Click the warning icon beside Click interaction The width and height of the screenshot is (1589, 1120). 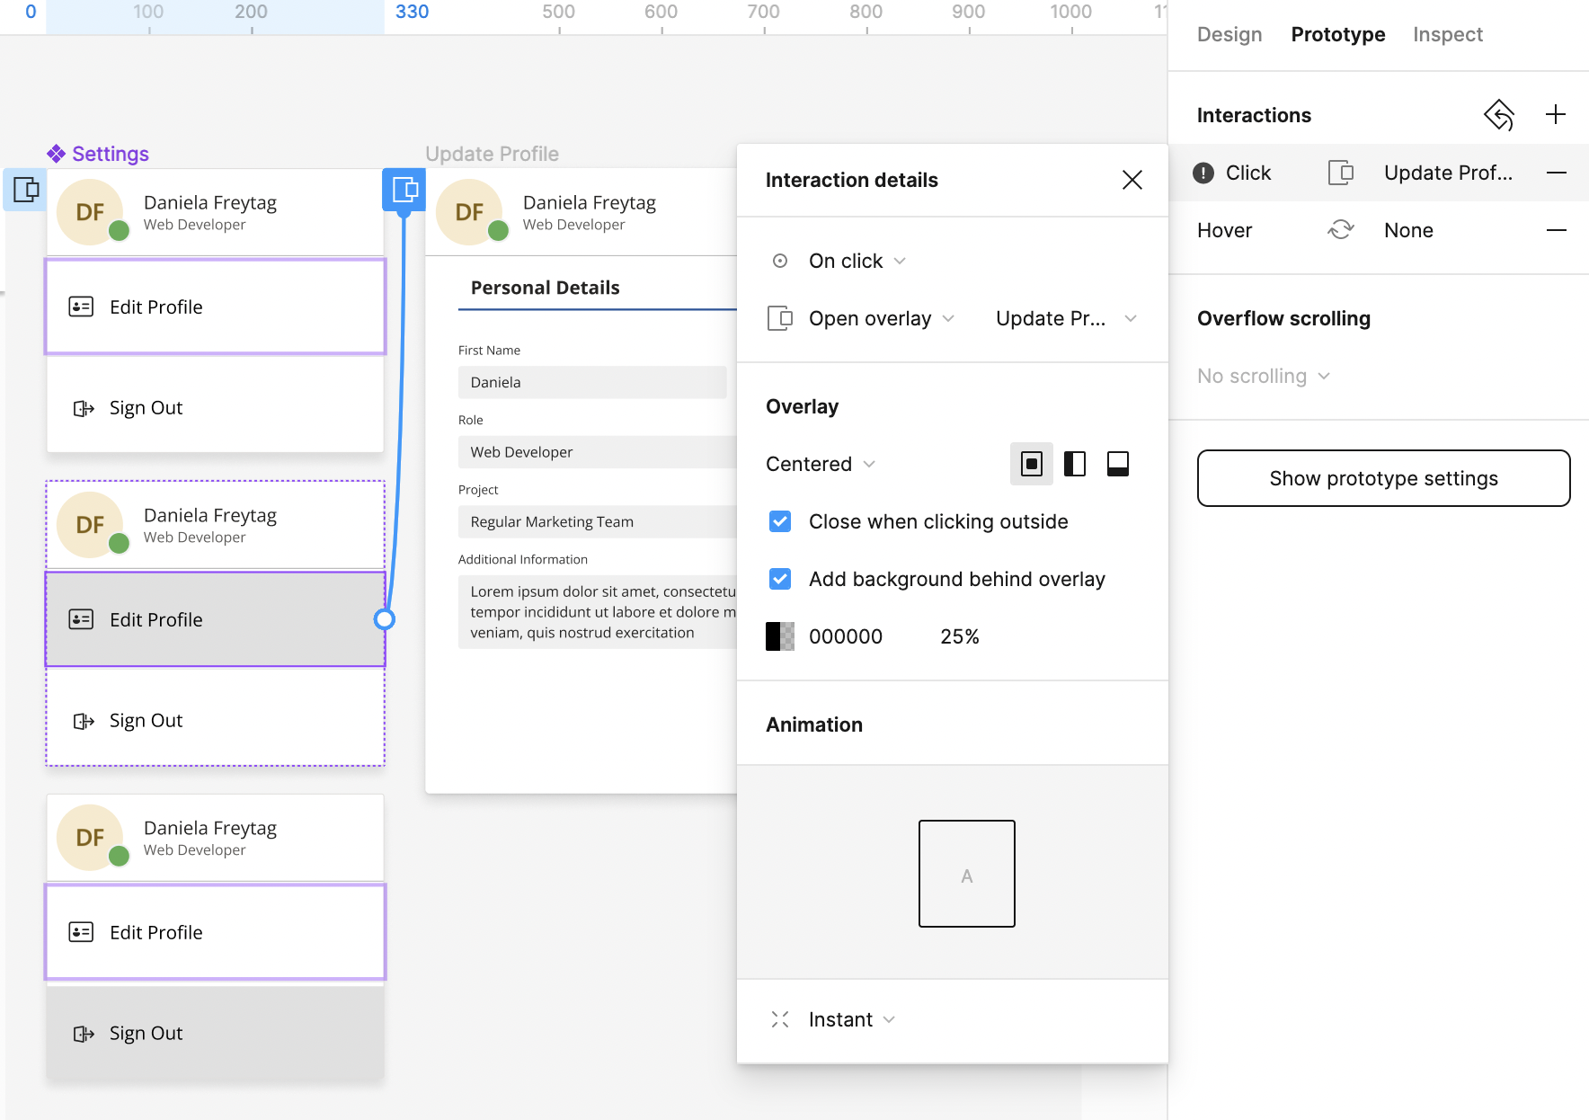(x=1203, y=173)
